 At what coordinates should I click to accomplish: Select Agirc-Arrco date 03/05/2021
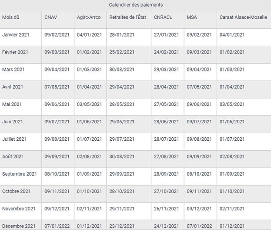click(89, 105)
